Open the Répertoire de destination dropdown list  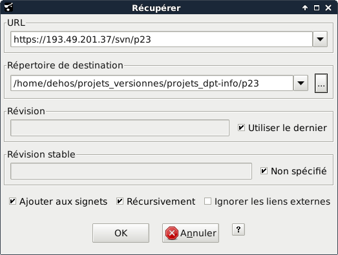tap(301, 83)
